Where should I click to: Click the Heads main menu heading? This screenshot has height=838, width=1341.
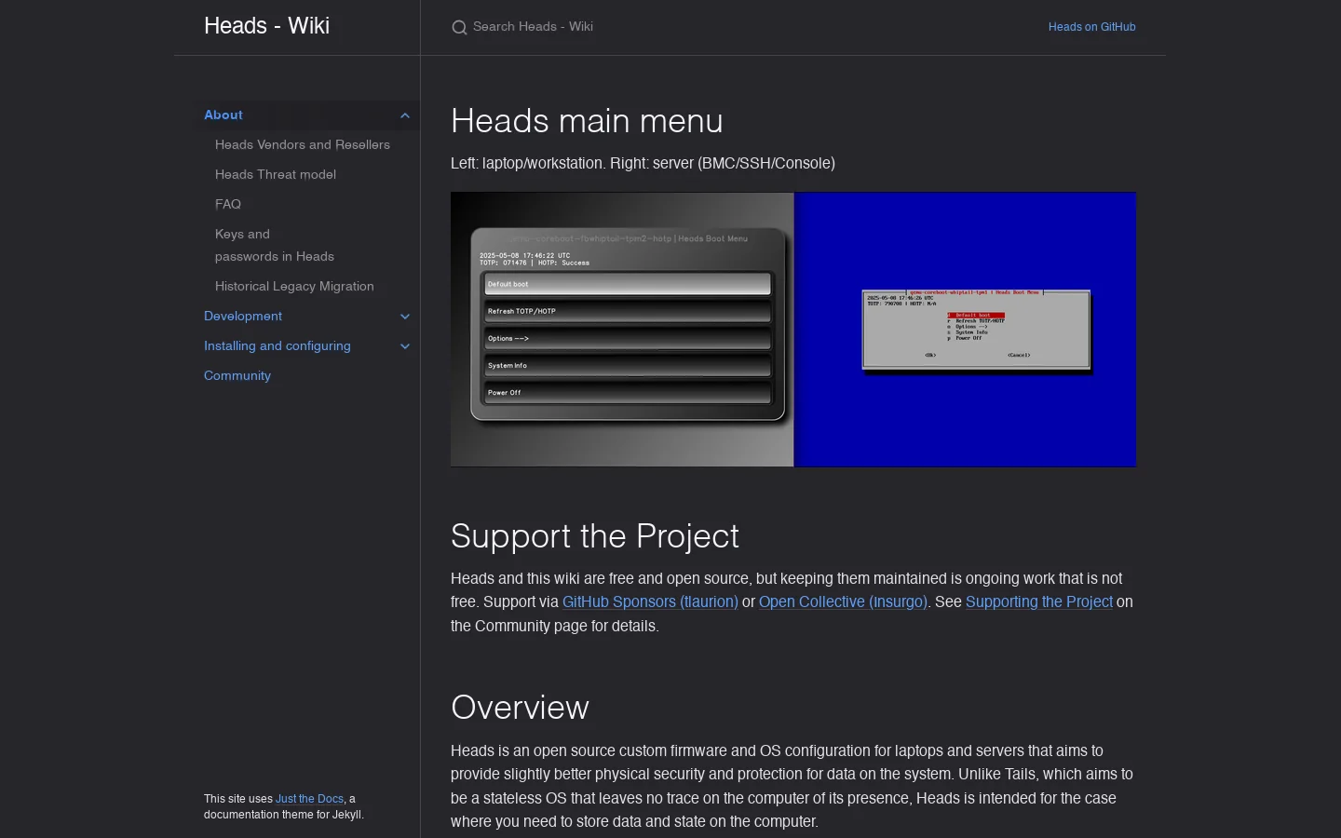tap(587, 121)
